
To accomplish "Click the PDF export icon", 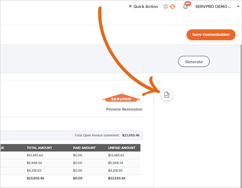I will 167,95.
